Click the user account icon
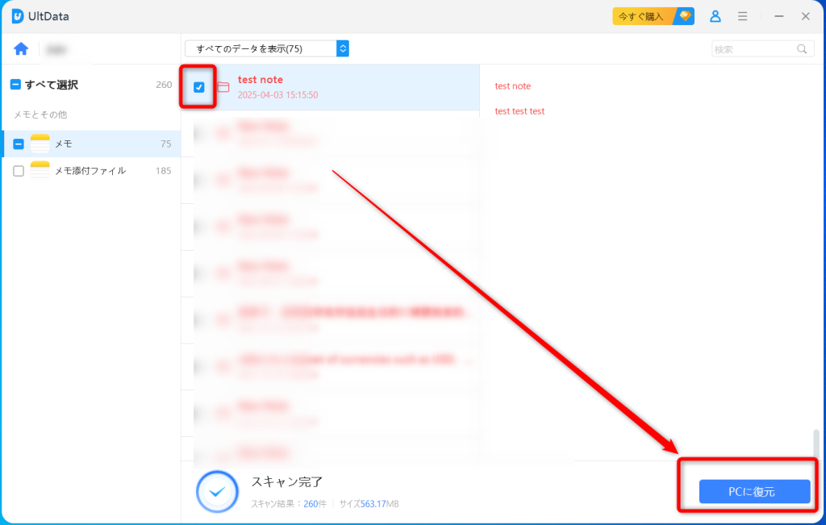 coord(715,15)
